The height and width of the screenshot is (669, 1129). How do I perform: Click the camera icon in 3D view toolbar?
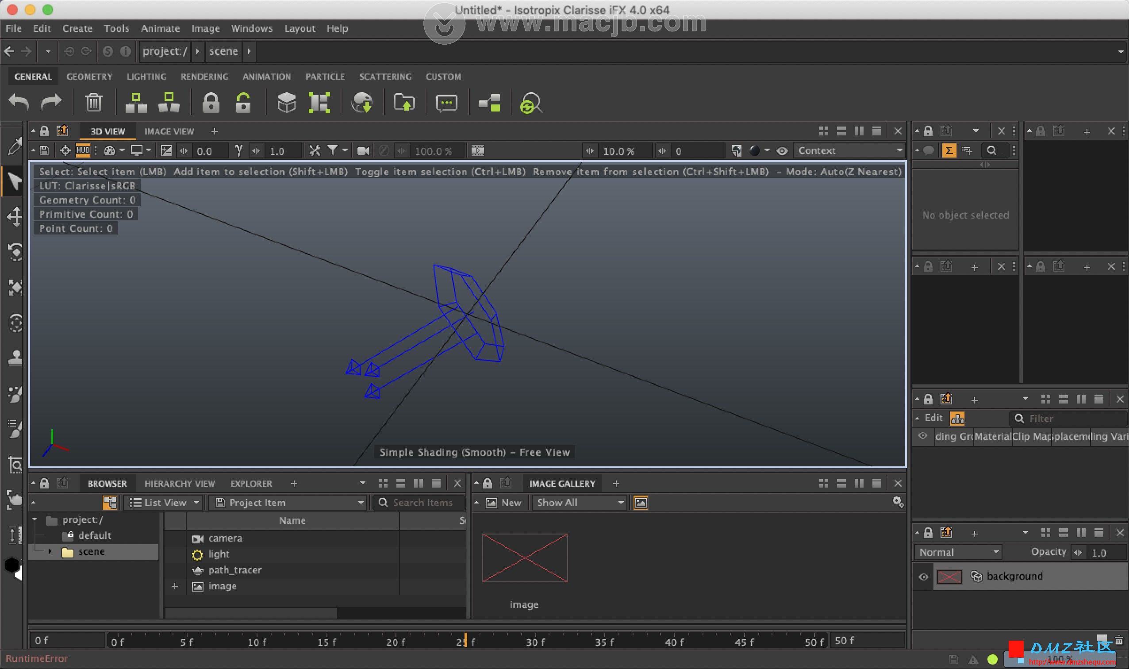[363, 151]
